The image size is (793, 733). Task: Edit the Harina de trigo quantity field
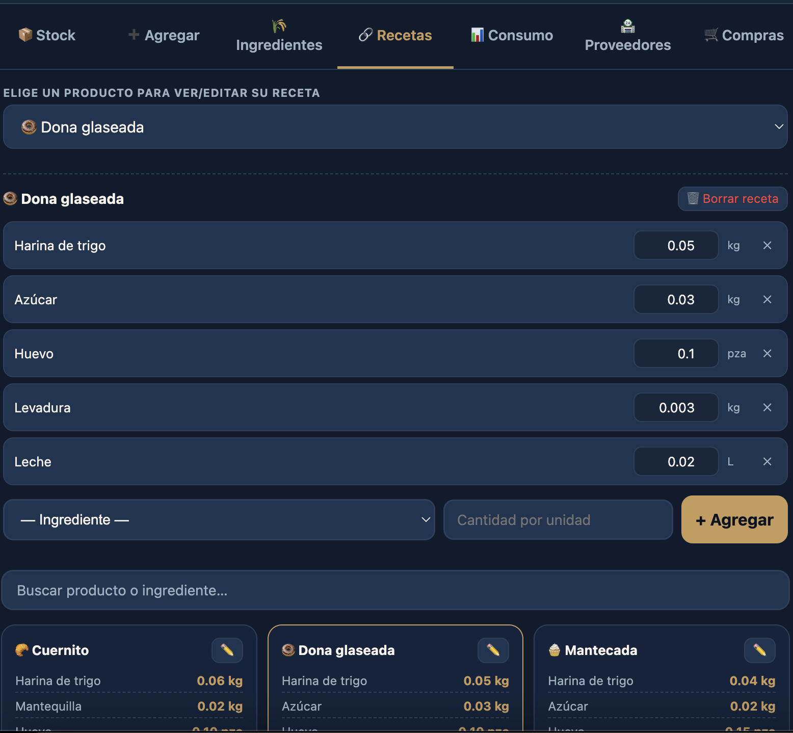(x=676, y=245)
